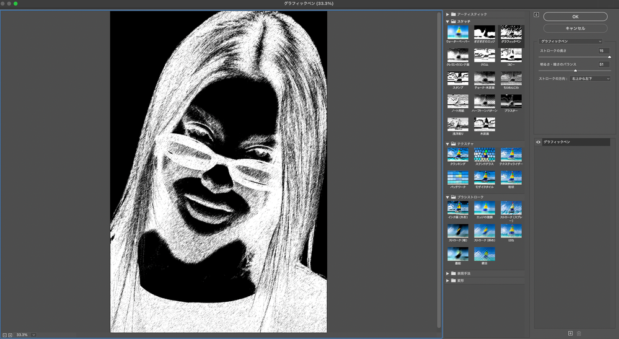Viewport: 619px width, 339px height.
Task: Click the ストロークの長さ slider handle
Action: coord(610,57)
